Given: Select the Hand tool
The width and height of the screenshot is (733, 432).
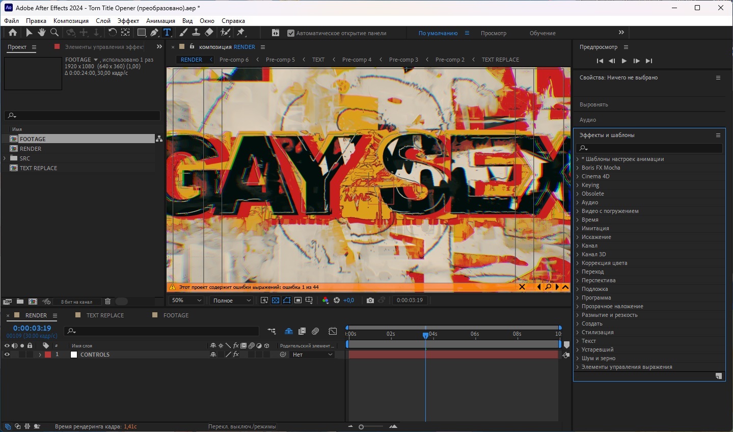Looking at the screenshot, I should pos(41,33).
